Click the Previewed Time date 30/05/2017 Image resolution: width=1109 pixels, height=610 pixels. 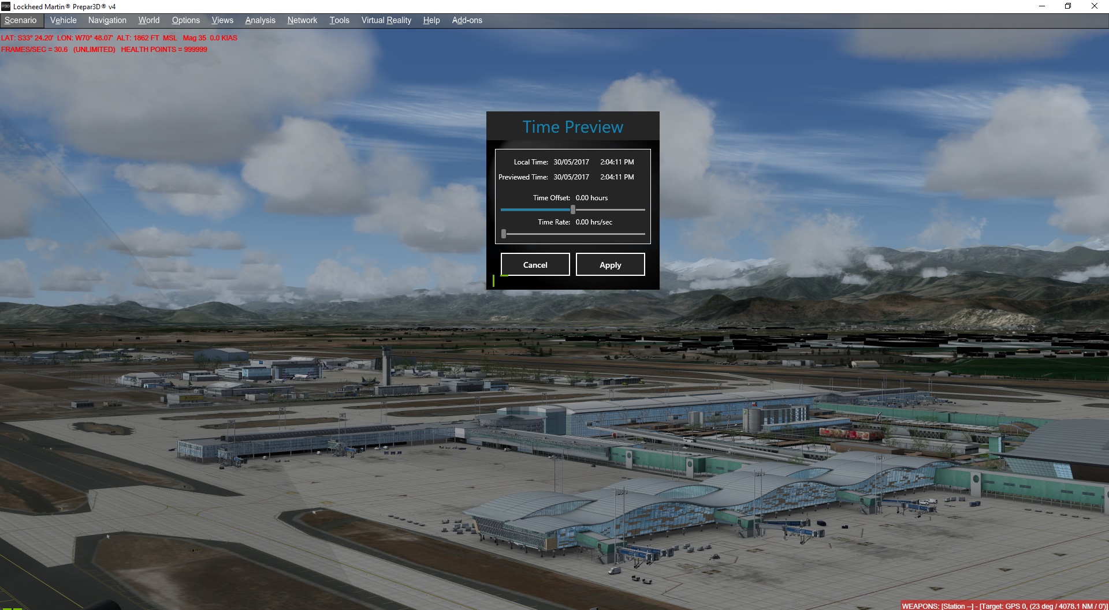pos(571,177)
